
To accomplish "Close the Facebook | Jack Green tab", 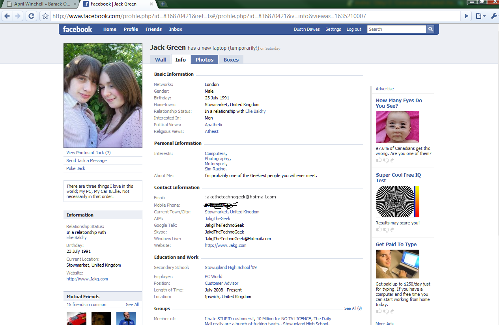I will coord(152,4).
